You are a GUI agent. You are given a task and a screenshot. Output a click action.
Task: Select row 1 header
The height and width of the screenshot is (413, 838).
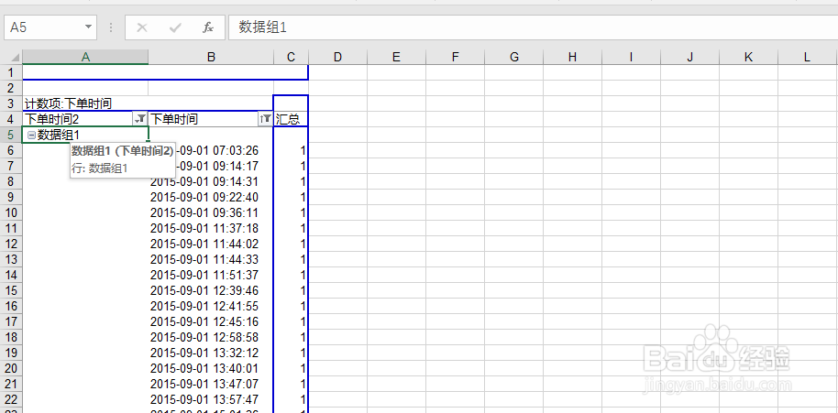pyautogui.click(x=11, y=72)
